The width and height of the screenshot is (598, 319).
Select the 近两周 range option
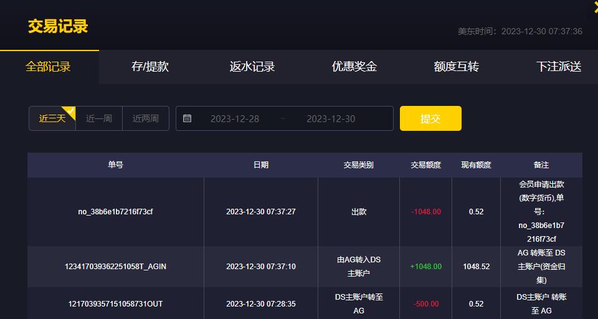[x=145, y=118]
